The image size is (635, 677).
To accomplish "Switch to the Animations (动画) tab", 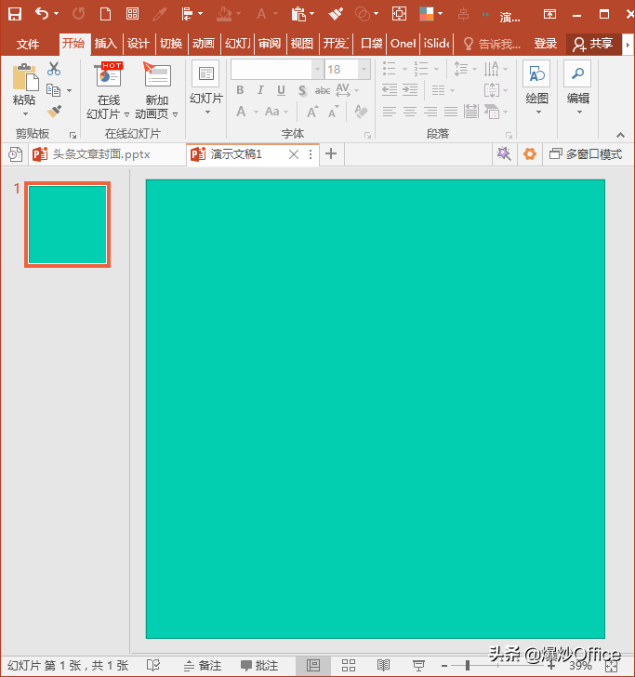I will click(x=204, y=44).
